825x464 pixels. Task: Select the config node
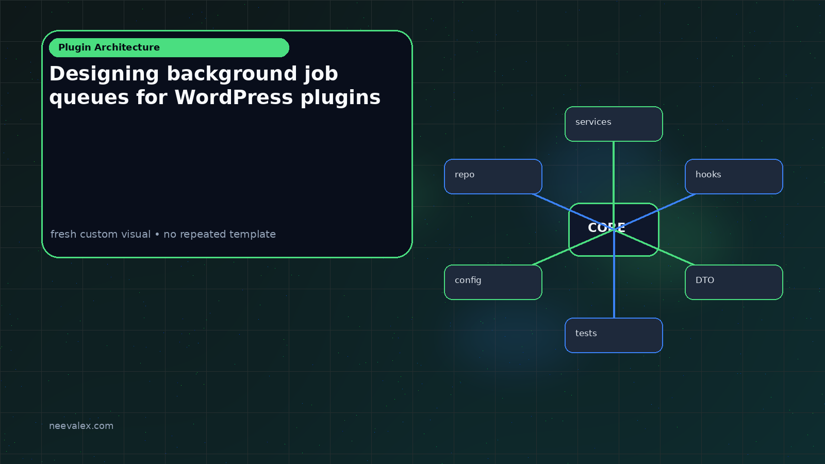[x=493, y=282]
